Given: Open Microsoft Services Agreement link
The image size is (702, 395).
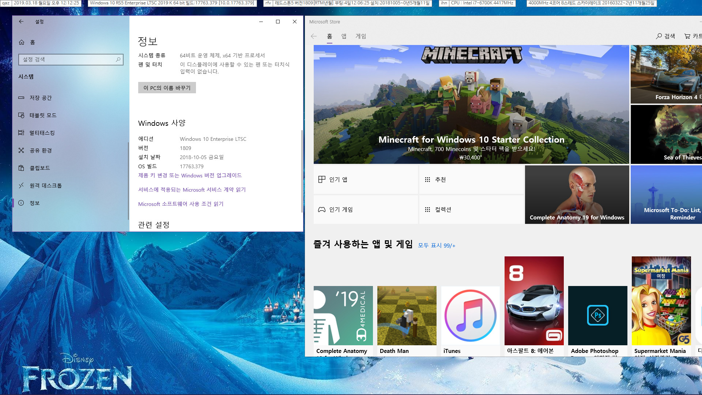Looking at the screenshot, I should click(192, 190).
